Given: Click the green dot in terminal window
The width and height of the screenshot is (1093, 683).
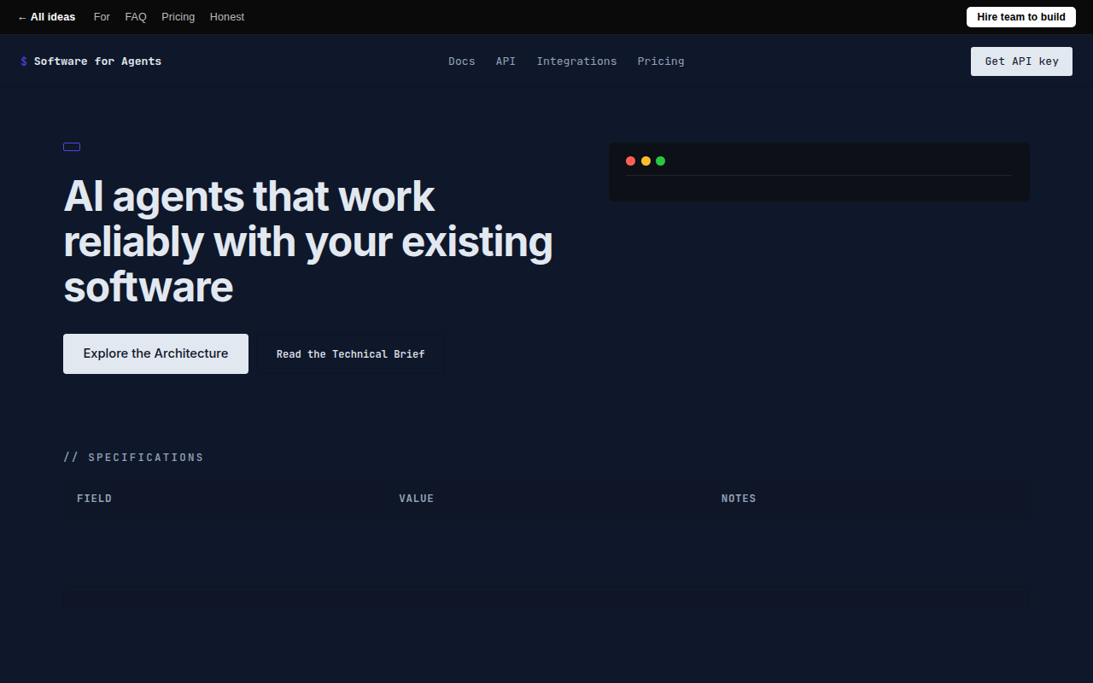Looking at the screenshot, I should pos(660,161).
